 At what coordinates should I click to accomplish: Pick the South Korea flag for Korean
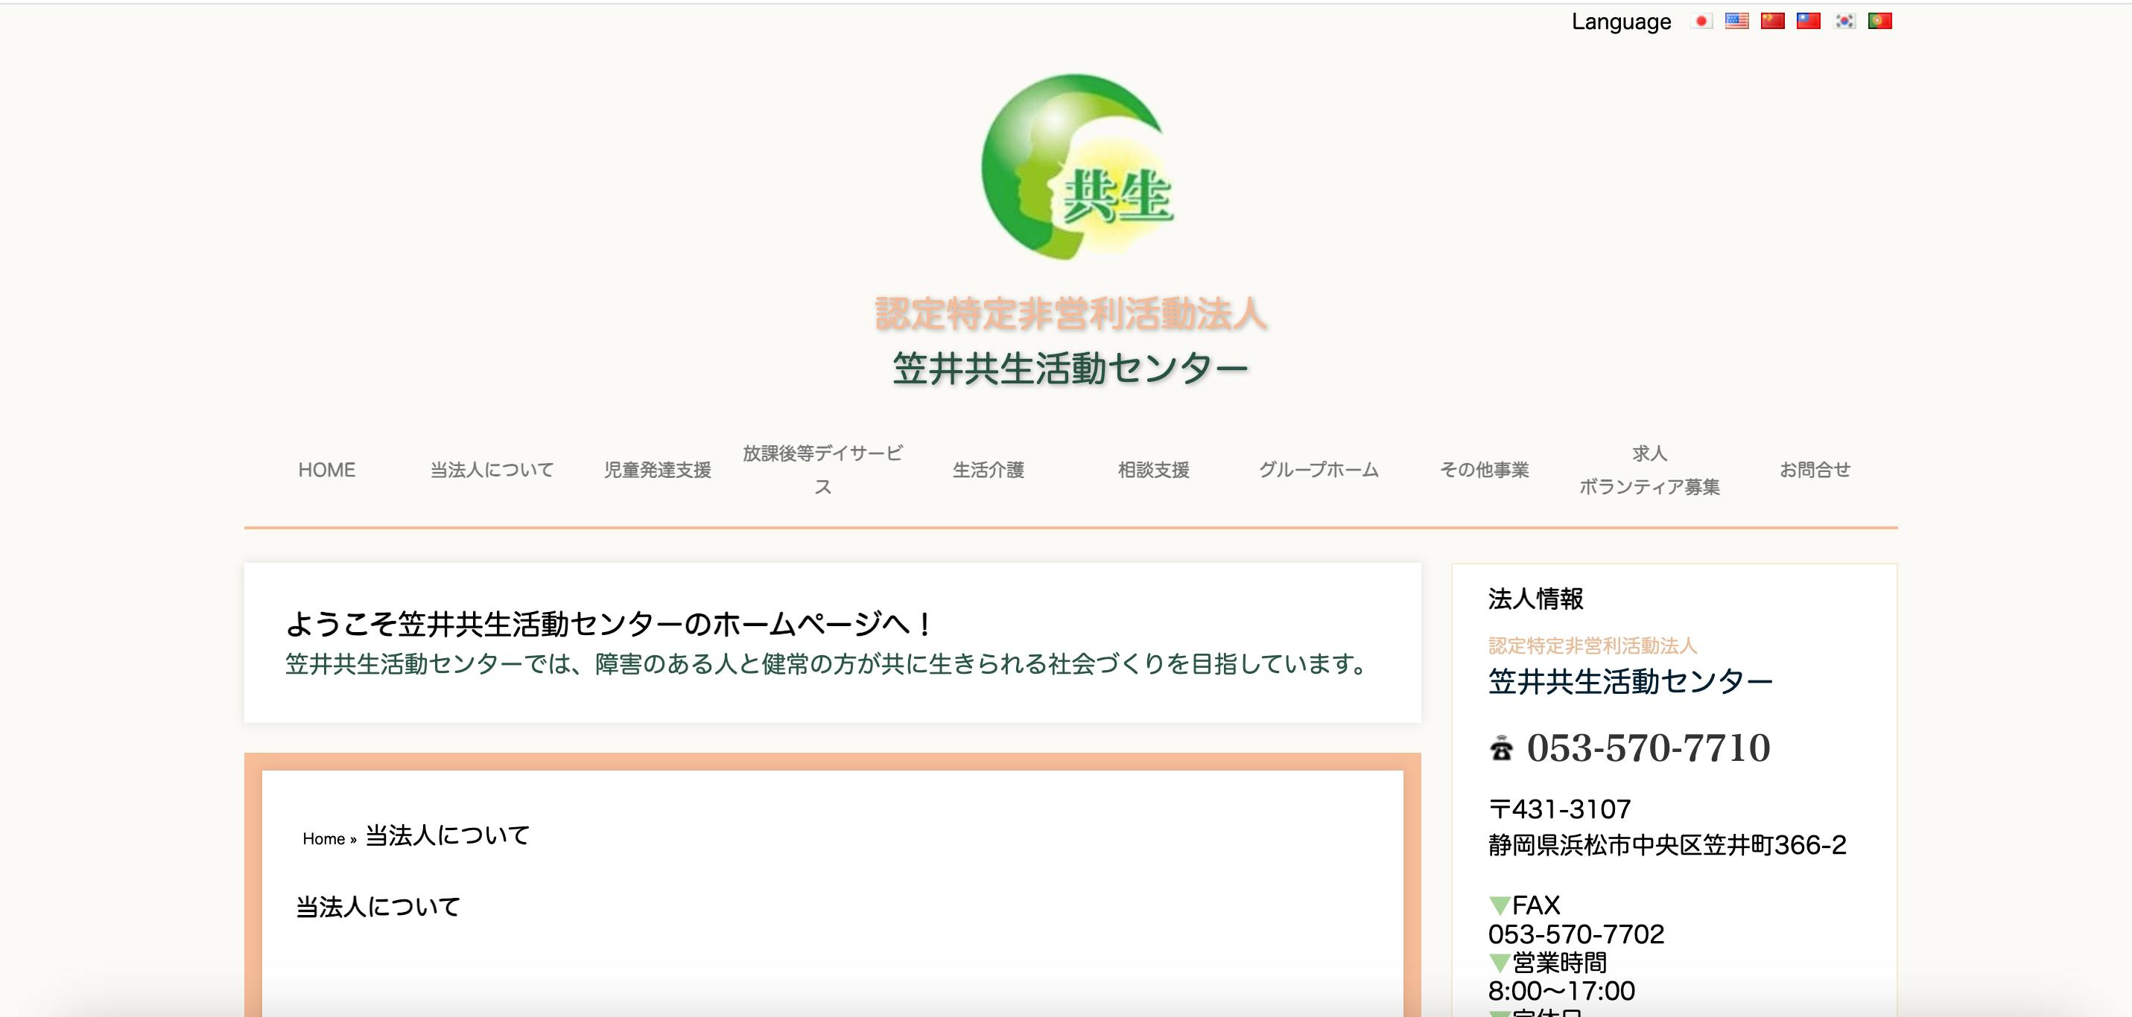point(1844,21)
